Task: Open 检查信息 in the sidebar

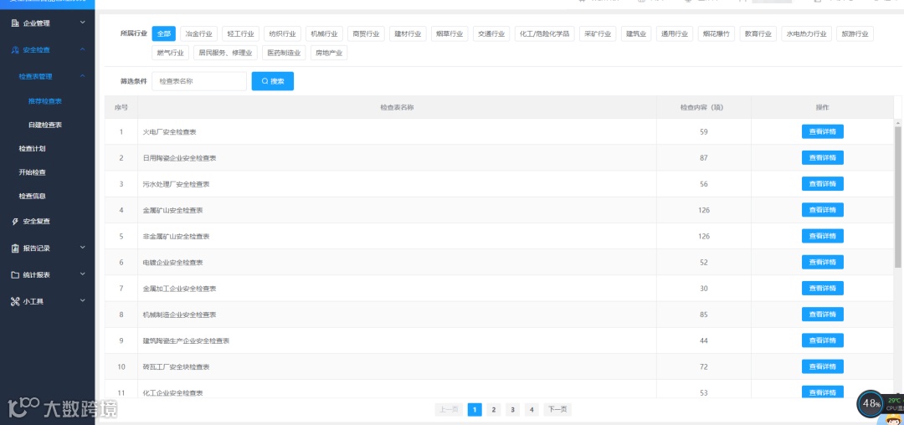Action: [x=33, y=196]
